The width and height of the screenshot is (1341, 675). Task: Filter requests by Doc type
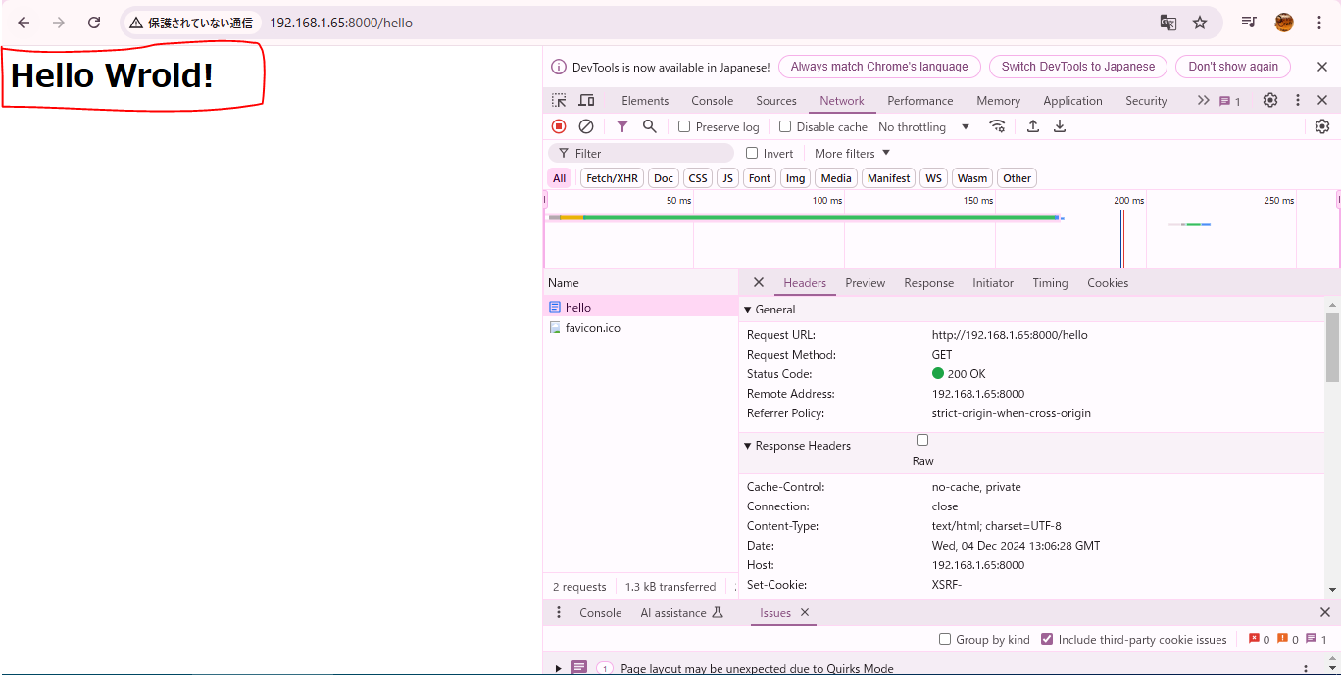point(664,178)
